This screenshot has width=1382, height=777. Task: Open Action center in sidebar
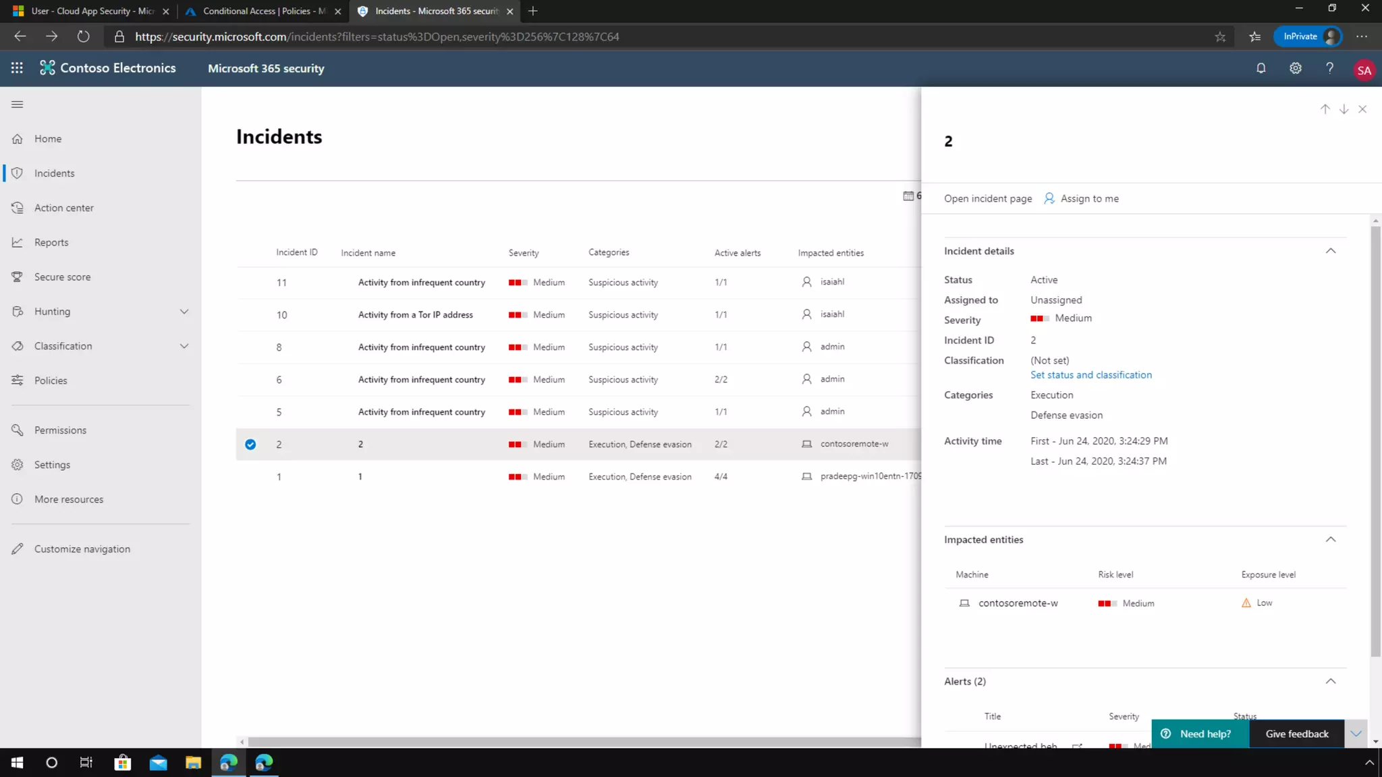tap(64, 208)
